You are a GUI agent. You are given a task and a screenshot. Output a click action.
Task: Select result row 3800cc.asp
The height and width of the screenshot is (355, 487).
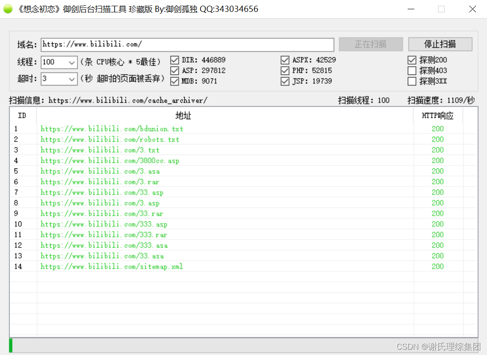[243, 161]
